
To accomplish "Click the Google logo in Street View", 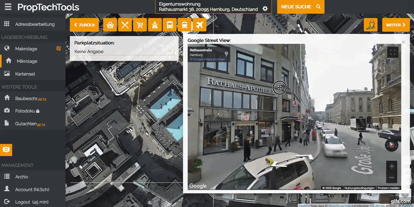I will (198, 186).
